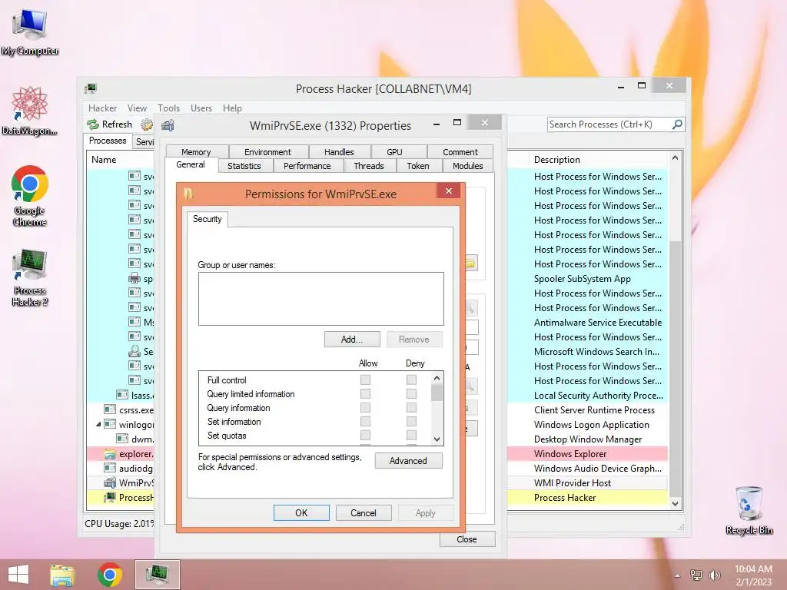Click OK in Permissions dialog
The image size is (787, 590).
click(301, 512)
